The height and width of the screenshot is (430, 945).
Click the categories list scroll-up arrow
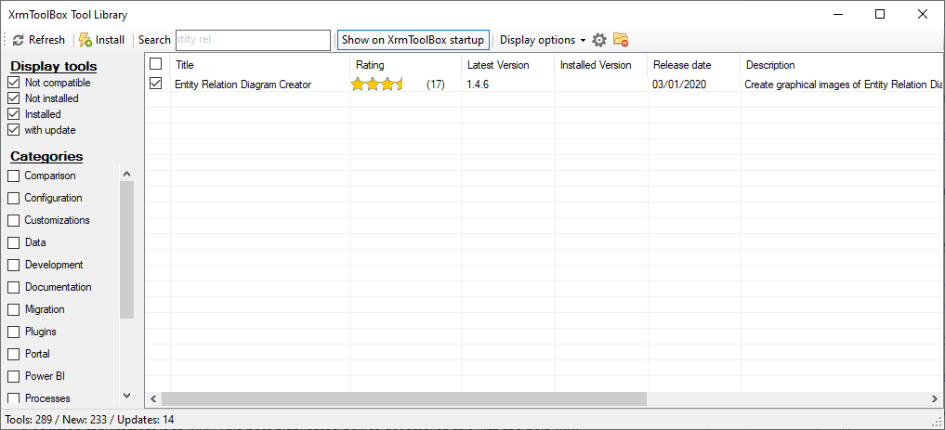click(126, 174)
